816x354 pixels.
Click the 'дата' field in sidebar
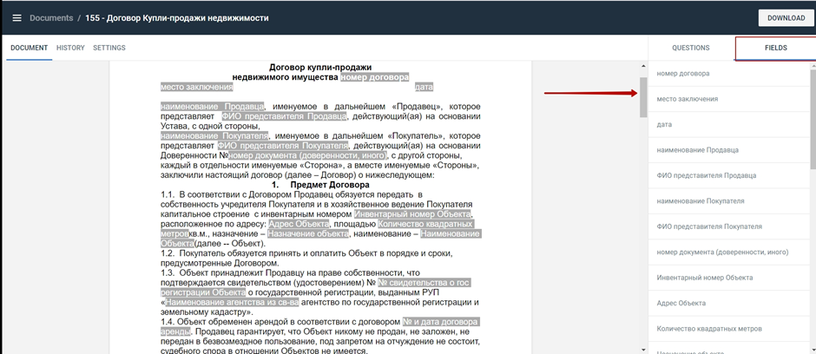point(664,124)
